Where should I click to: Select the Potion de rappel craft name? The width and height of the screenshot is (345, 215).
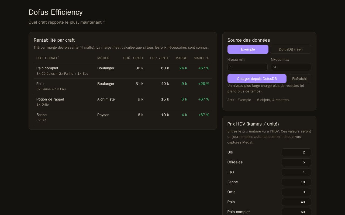point(50,99)
